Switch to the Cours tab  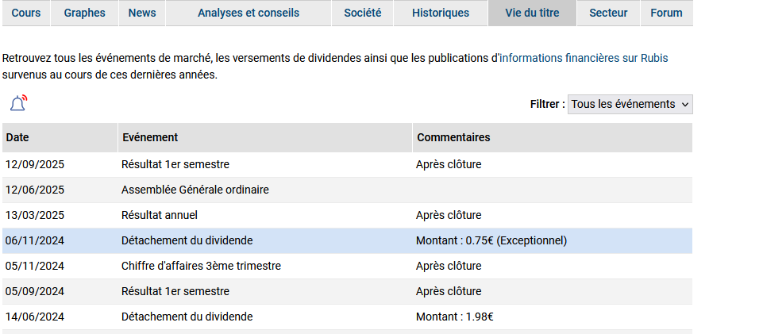tap(25, 13)
